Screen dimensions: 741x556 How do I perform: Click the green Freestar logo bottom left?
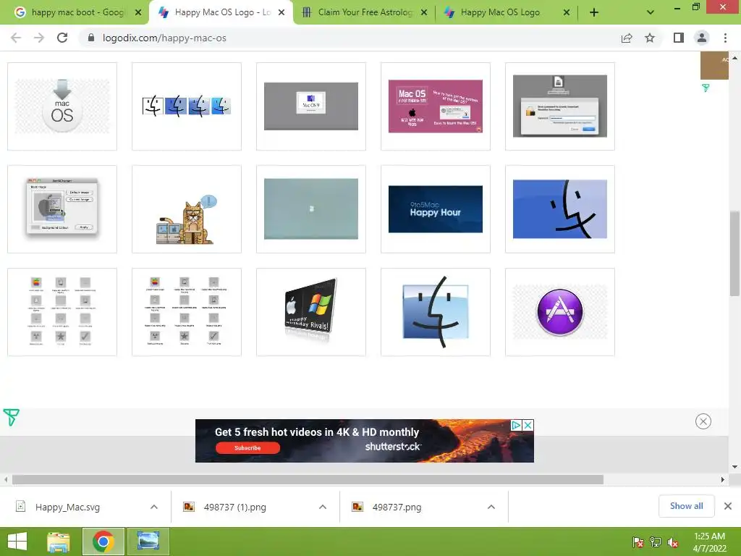(11, 417)
